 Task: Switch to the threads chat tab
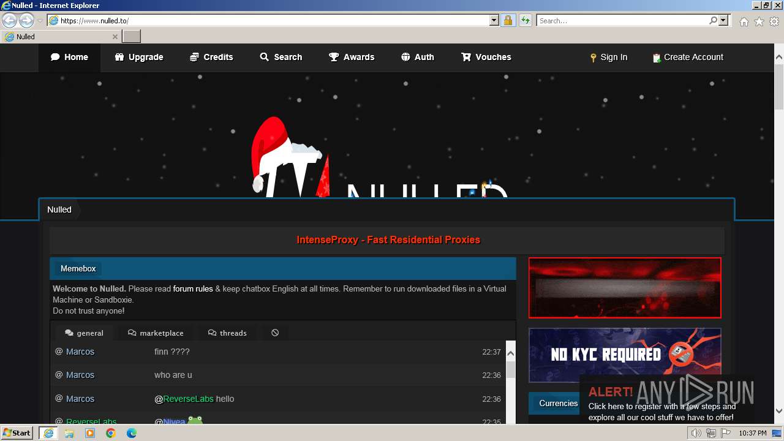tap(227, 333)
